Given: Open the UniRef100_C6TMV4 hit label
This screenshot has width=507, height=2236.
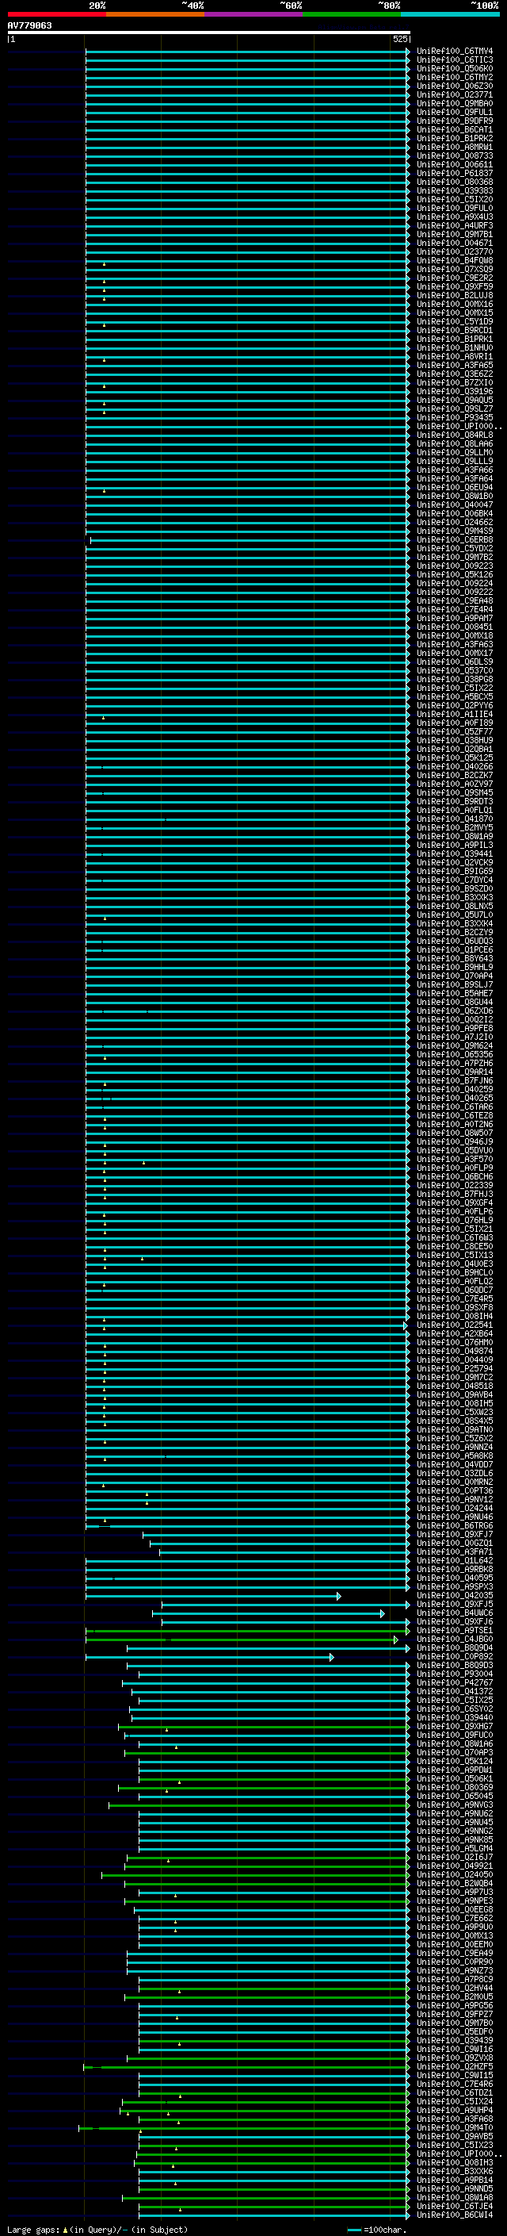Looking at the screenshot, I should 455,52.
